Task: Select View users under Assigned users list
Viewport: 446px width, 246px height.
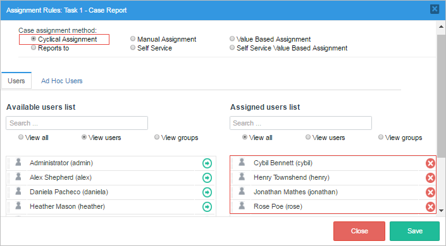Action: (308, 137)
